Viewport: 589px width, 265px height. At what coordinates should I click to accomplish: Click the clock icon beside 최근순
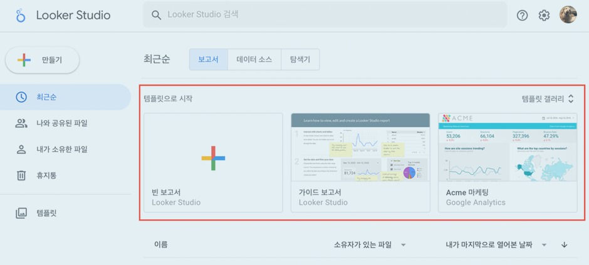coord(21,97)
